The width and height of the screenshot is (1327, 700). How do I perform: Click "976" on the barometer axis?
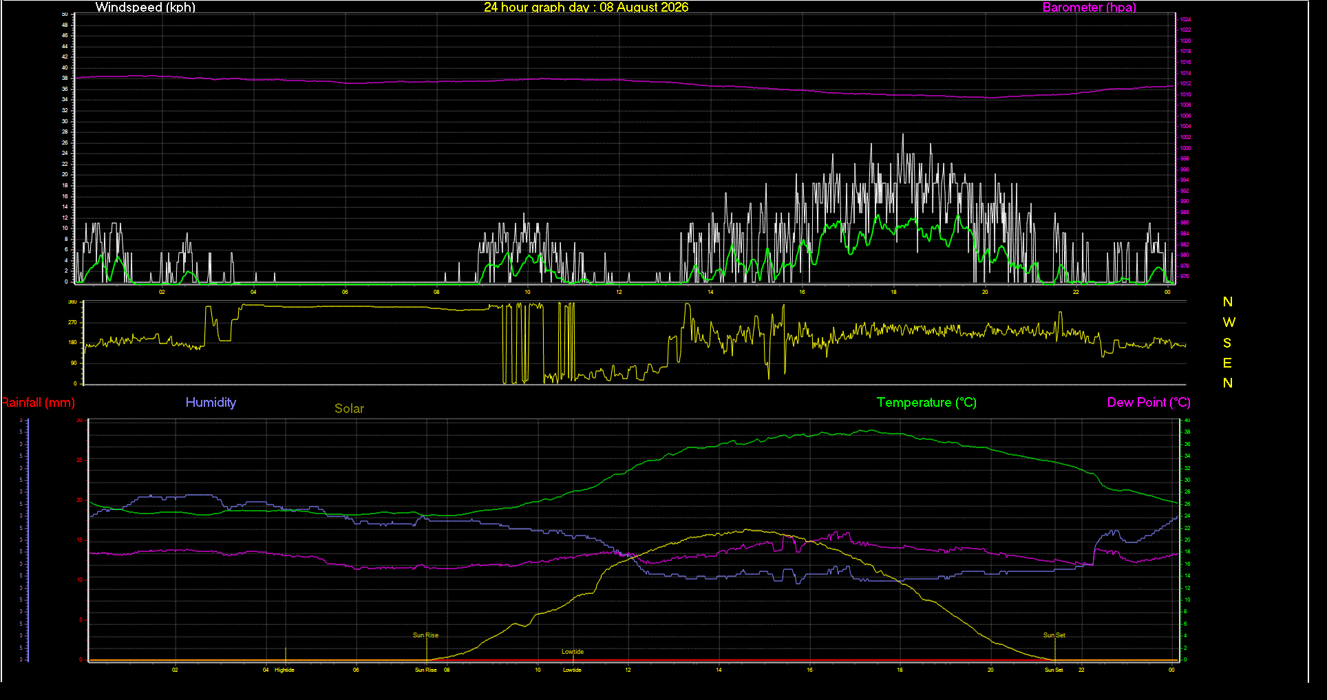(x=1184, y=277)
